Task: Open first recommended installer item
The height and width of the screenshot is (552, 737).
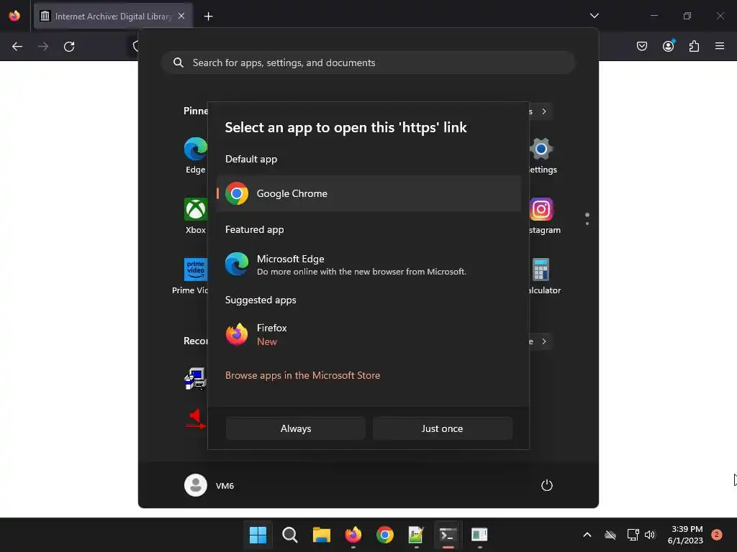Action: pos(195,378)
